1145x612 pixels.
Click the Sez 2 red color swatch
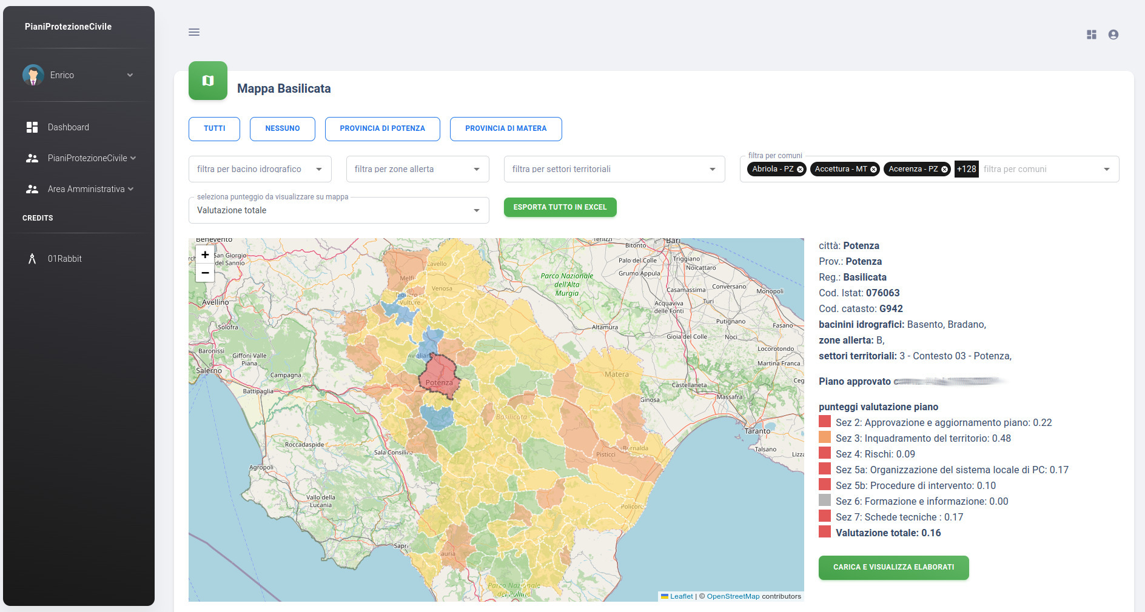point(825,422)
